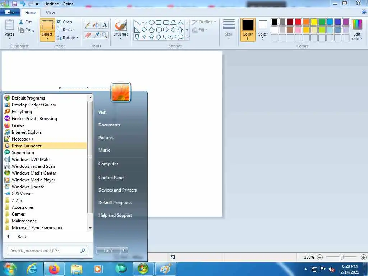Click the Start menu programs scrollbar down arrow
368x276 pixels.
pyautogui.click(x=90, y=228)
